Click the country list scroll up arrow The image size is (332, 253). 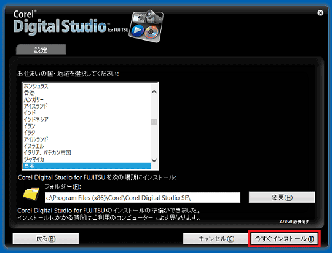(x=154, y=92)
